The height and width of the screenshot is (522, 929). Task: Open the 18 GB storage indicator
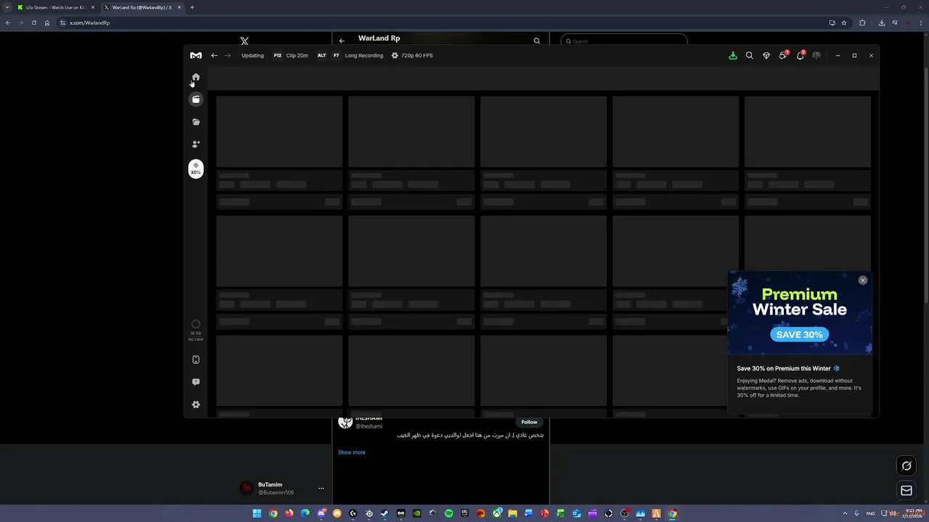pyautogui.click(x=196, y=330)
